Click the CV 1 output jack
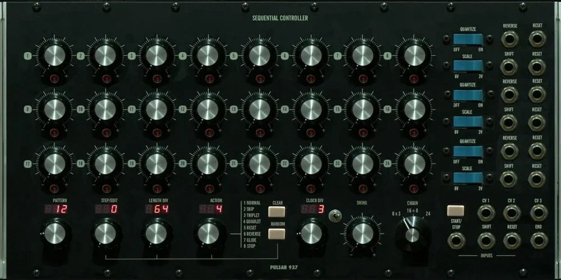The image size is (561, 280). coord(486,213)
